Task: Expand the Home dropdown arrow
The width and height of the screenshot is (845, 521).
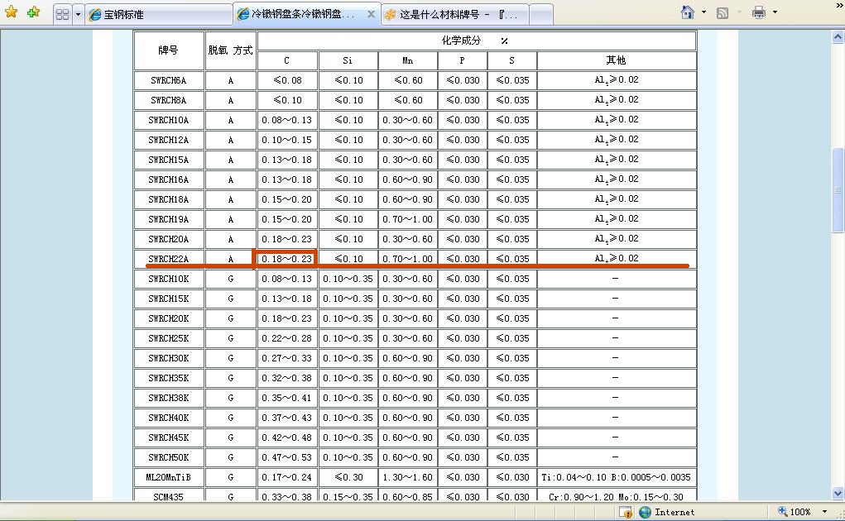Action: pyautogui.click(x=703, y=12)
